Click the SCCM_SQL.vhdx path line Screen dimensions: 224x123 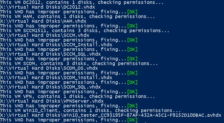pyautogui.click(x=50, y=54)
